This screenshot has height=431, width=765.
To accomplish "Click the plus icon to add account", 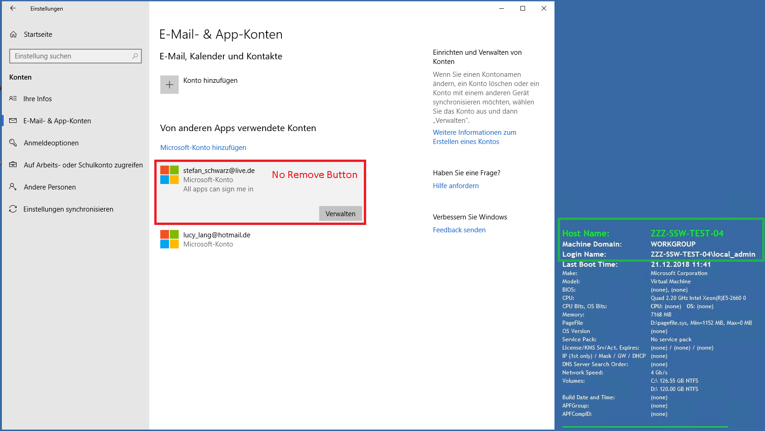I will pyautogui.click(x=169, y=85).
